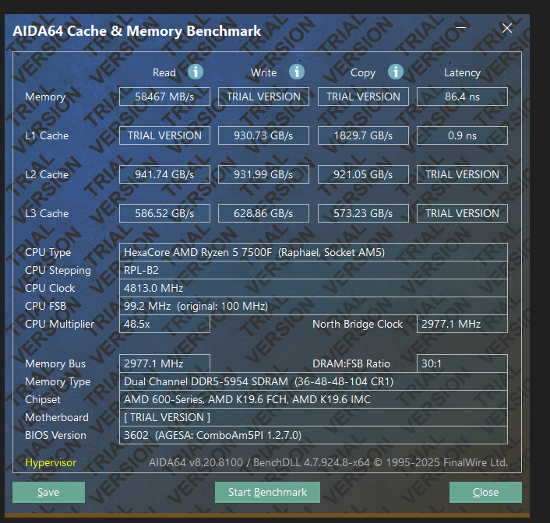Click the CPU FSB value 99.2 MHz
This screenshot has height=523, width=550.
click(x=313, y=306)
